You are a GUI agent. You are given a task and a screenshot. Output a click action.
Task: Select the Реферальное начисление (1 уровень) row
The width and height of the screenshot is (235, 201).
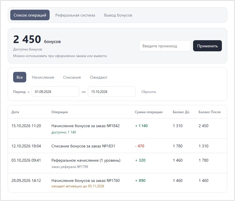117,163
